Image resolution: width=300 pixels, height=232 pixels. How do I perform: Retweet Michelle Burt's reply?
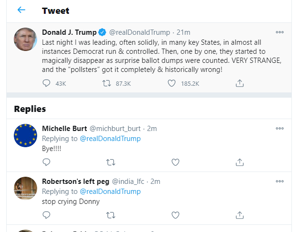[x=110, y=162]
